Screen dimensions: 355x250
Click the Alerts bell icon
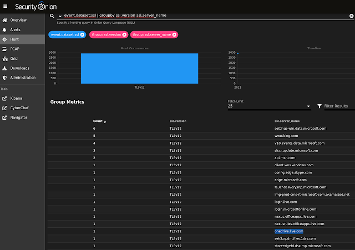(4, 30)
